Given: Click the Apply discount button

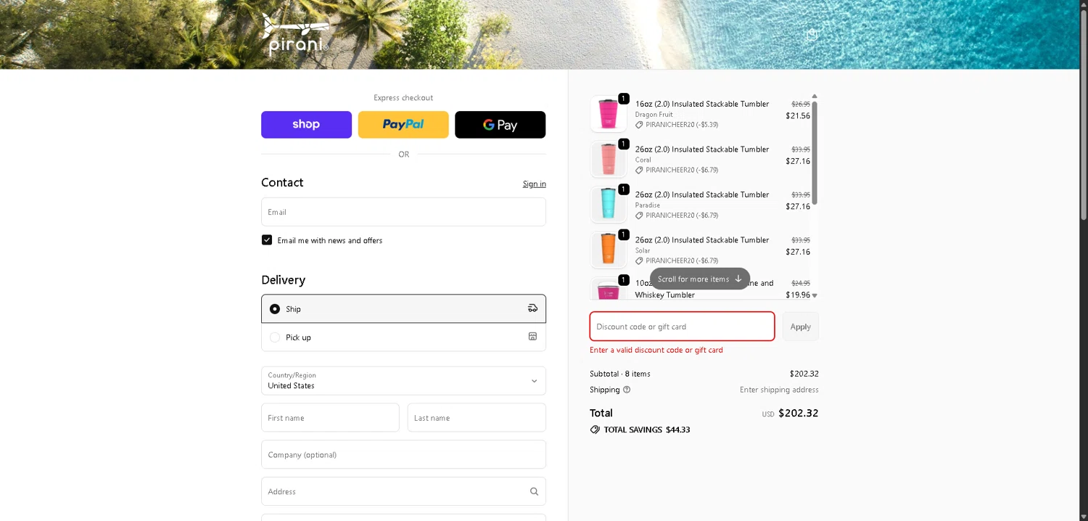Looking at the screenshot, I should point(801,327).
